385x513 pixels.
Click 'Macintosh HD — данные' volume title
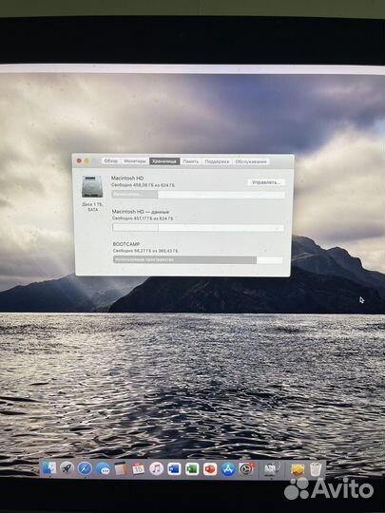point(141,212)
